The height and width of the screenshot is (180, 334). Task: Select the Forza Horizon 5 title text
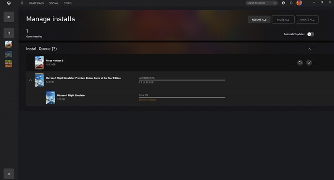tap(55, 61)
